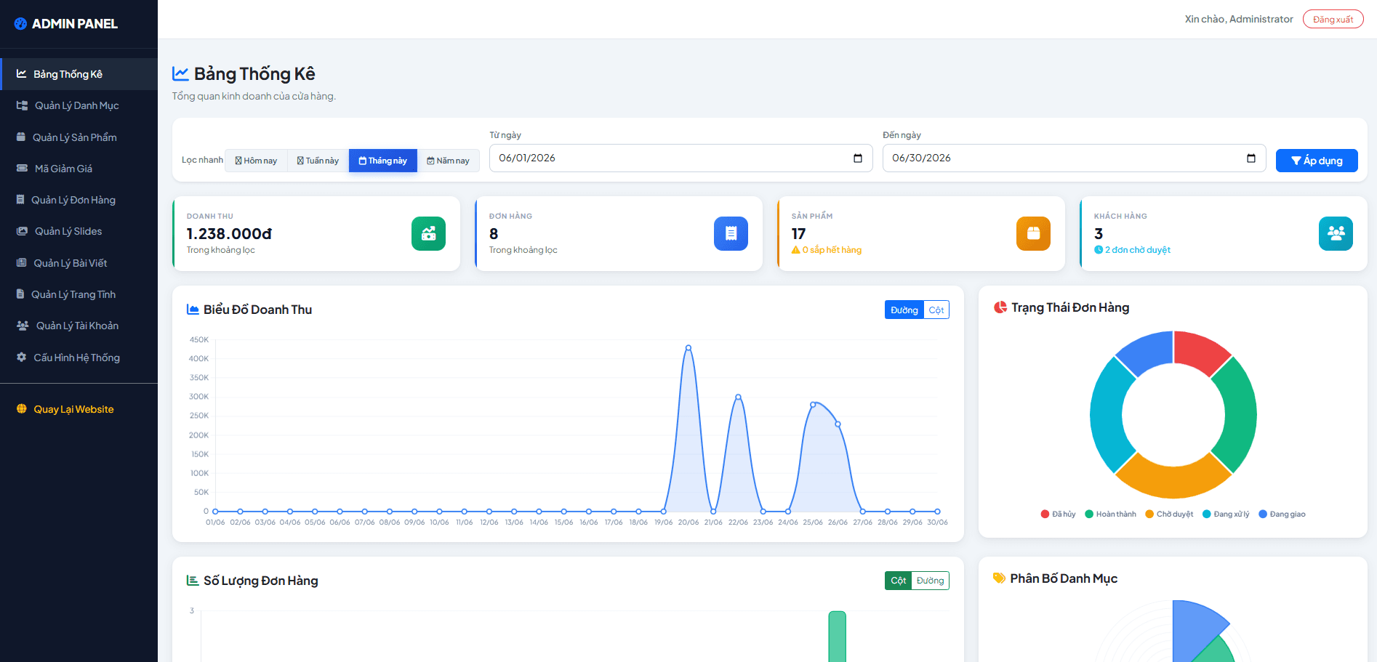Click the Trạng Thái Đơn Hàng pie icon

1000,307
